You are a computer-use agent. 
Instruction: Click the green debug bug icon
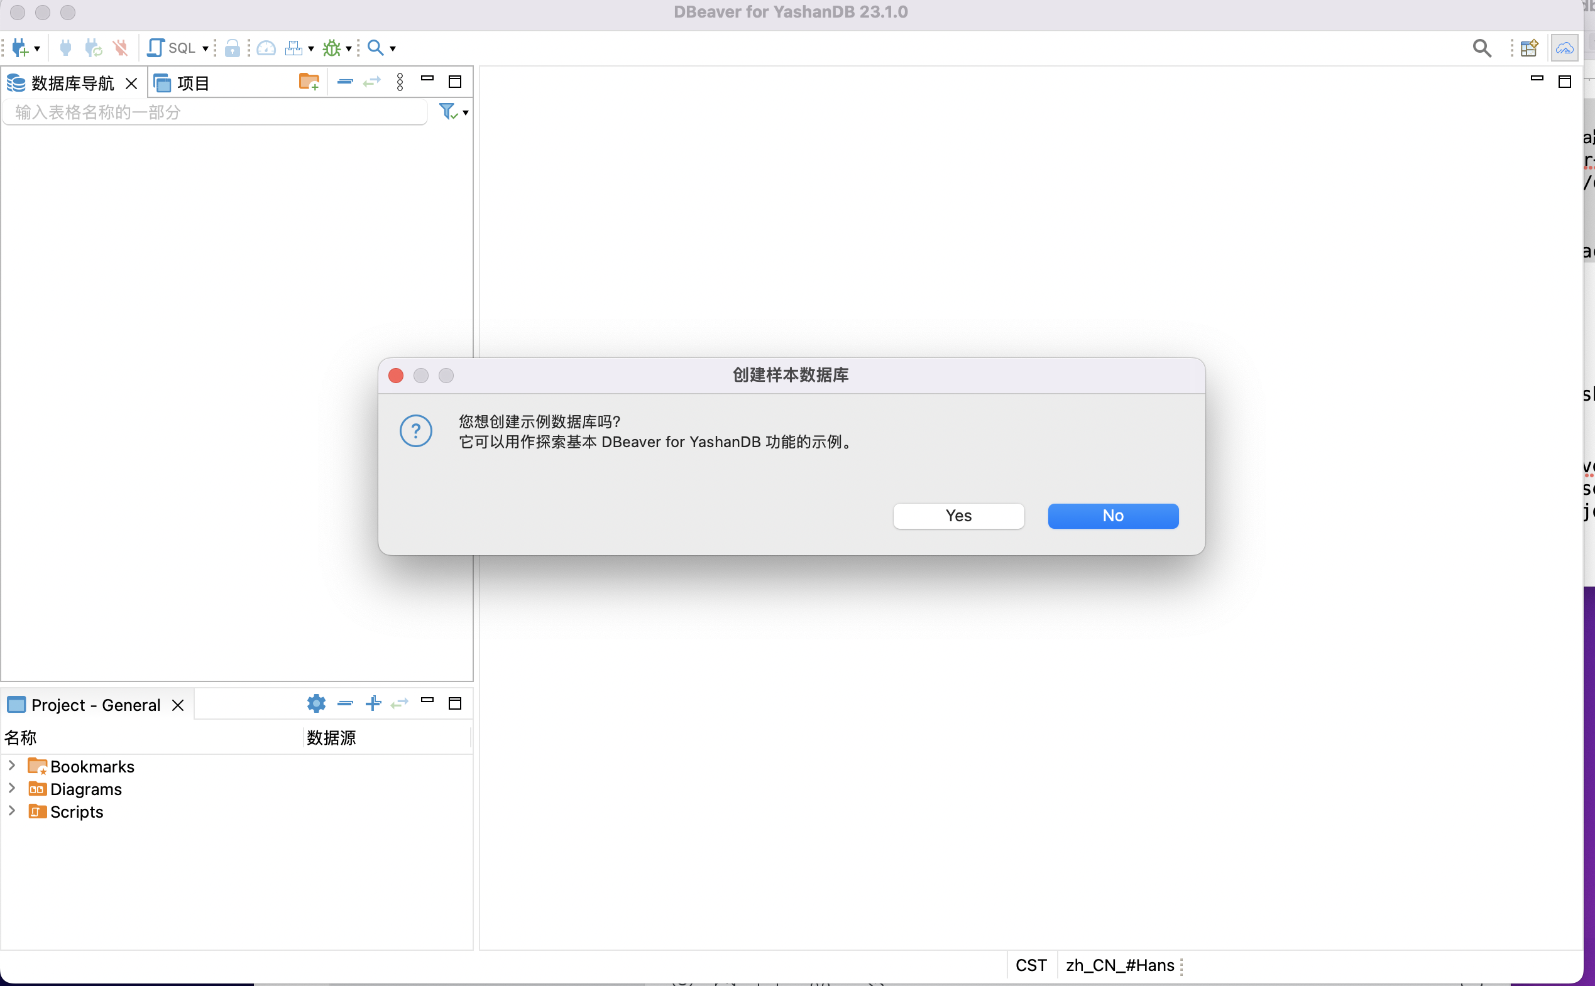pyautogui.click(x=332, y=48)
